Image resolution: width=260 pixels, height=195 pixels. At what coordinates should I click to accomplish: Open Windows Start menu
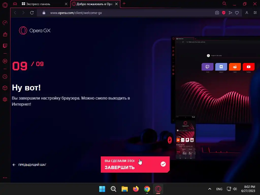(x=102, y=189)
